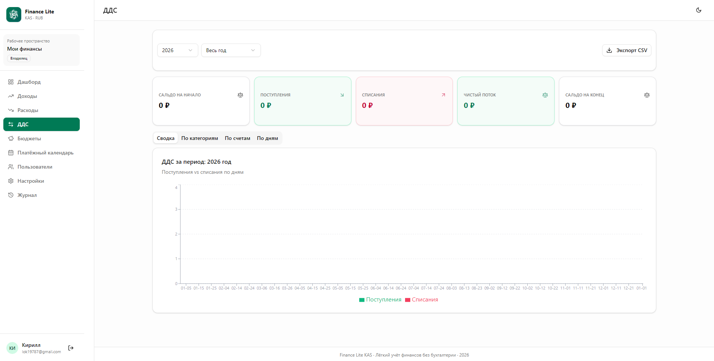
Task: Switch to the Сводка tab
Action: click(x=165, y=138)
